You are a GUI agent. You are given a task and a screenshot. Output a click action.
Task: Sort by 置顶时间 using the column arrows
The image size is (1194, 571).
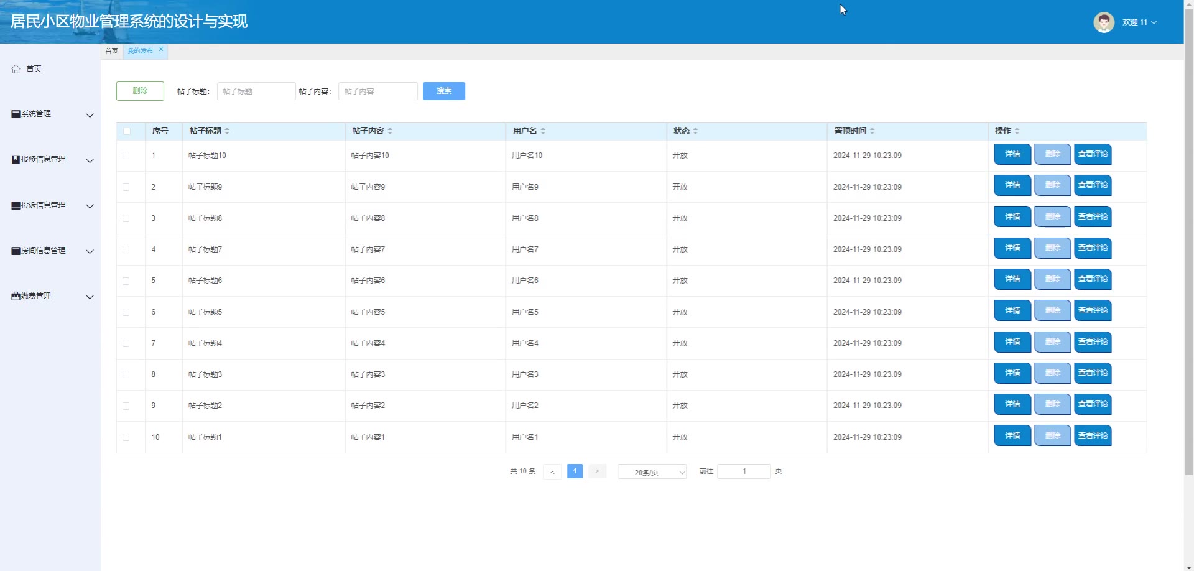pos(872,131)
